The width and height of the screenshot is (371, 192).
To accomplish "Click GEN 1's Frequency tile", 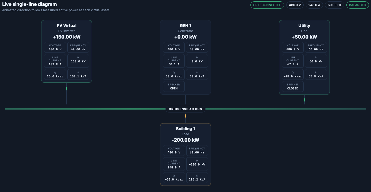I will pos(197,47).
